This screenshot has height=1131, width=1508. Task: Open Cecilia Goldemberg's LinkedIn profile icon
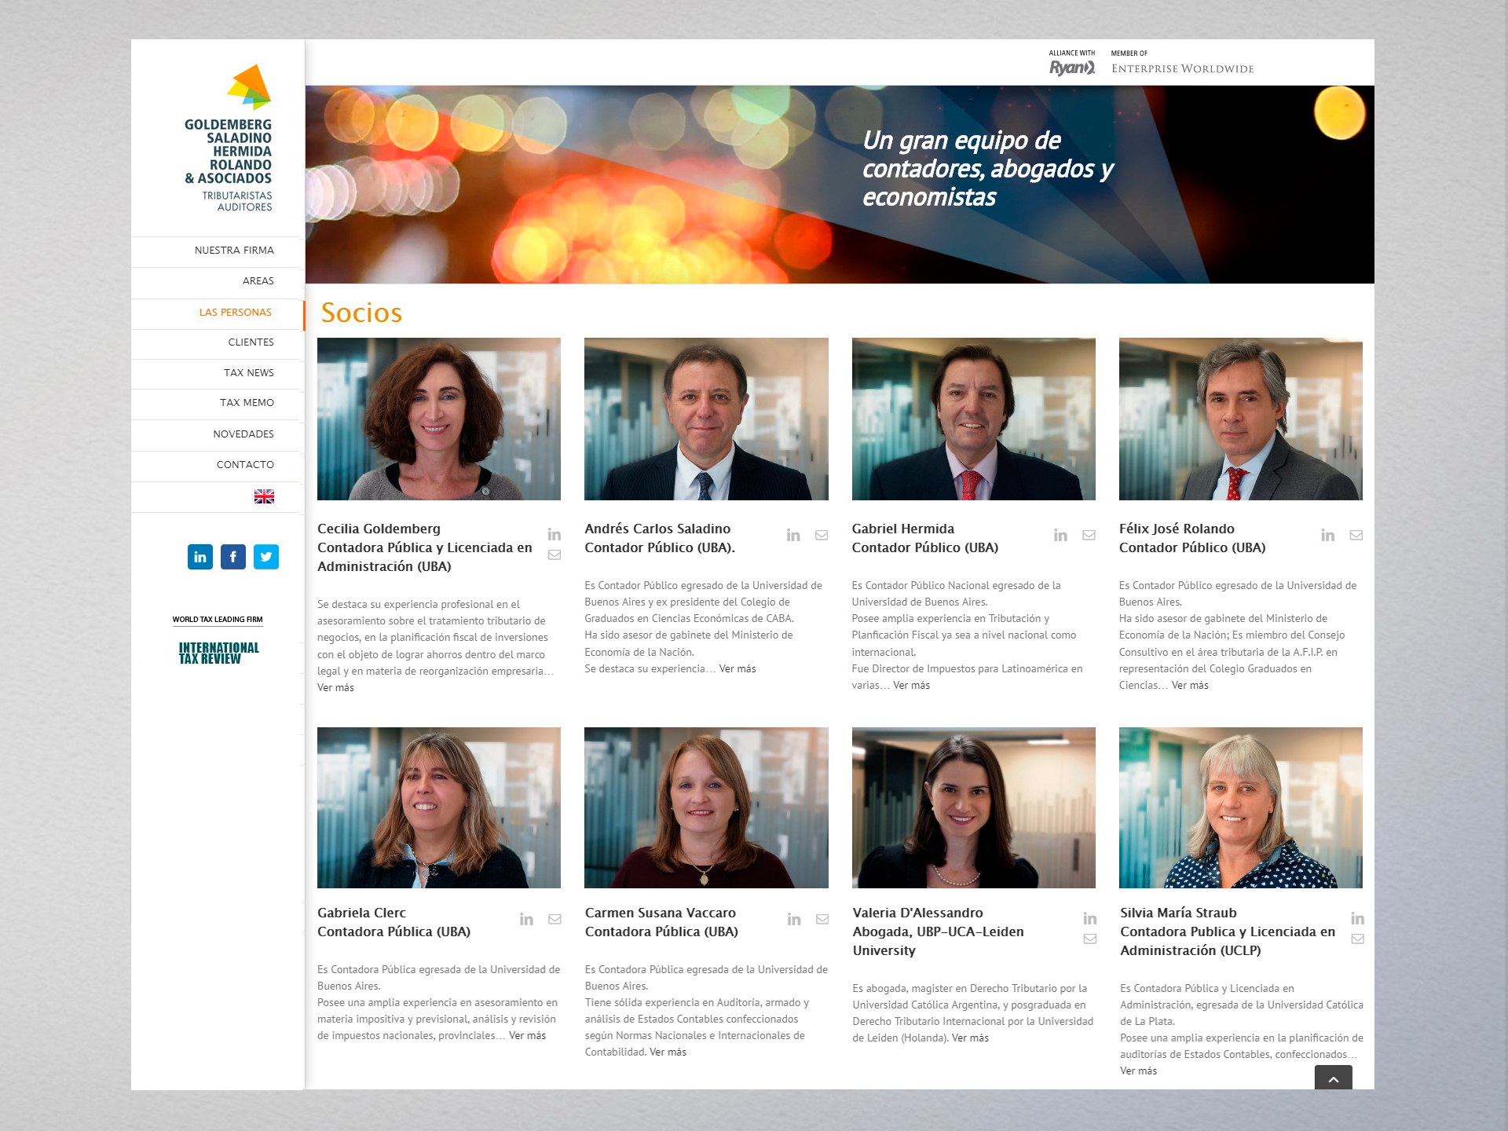click(555, 535)
